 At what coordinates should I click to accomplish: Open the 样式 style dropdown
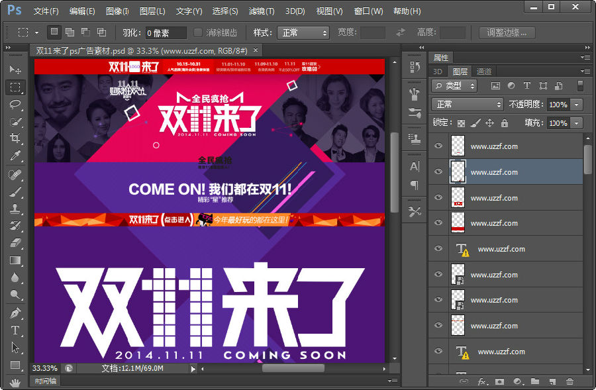(303, 32)
